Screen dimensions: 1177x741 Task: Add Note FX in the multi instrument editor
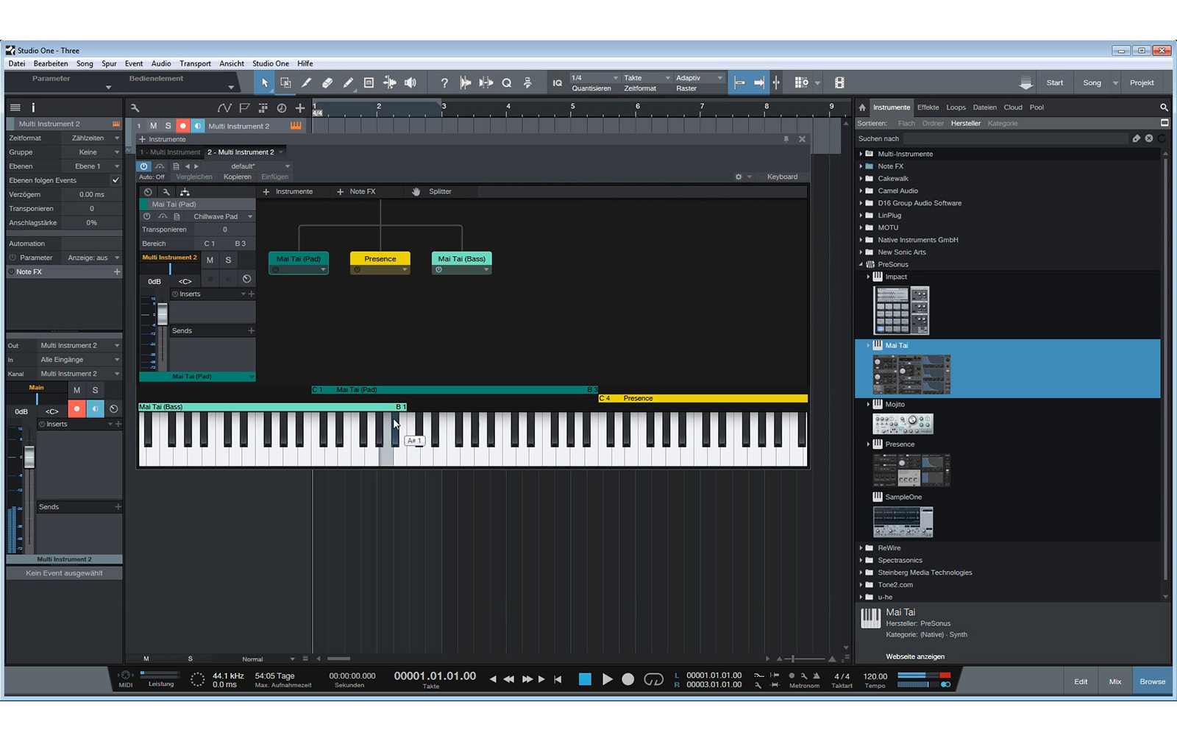click(356, 192)
